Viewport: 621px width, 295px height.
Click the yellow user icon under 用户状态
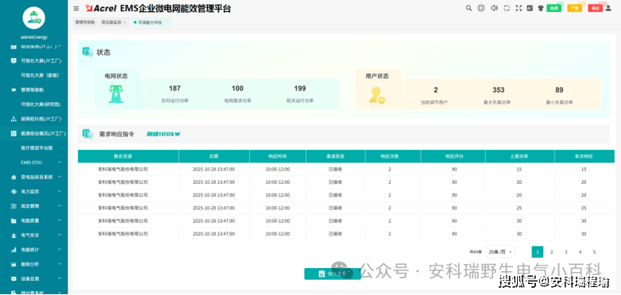(x=376, y=95)
